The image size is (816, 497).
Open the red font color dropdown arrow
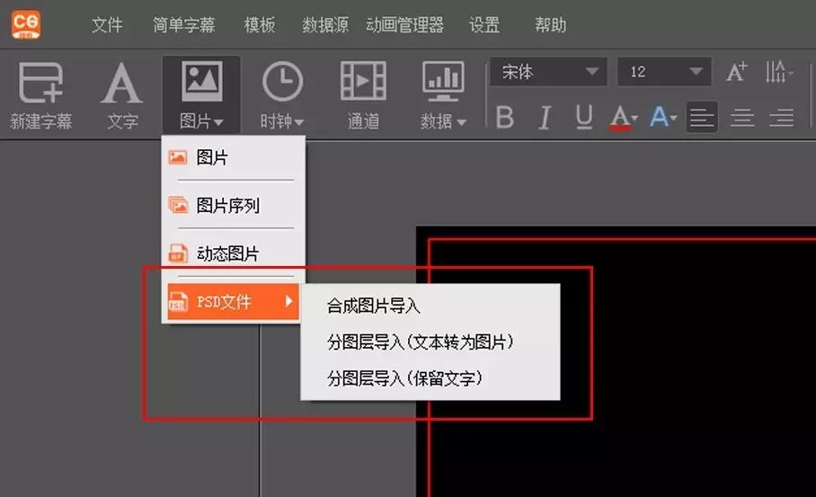[634, 119]
